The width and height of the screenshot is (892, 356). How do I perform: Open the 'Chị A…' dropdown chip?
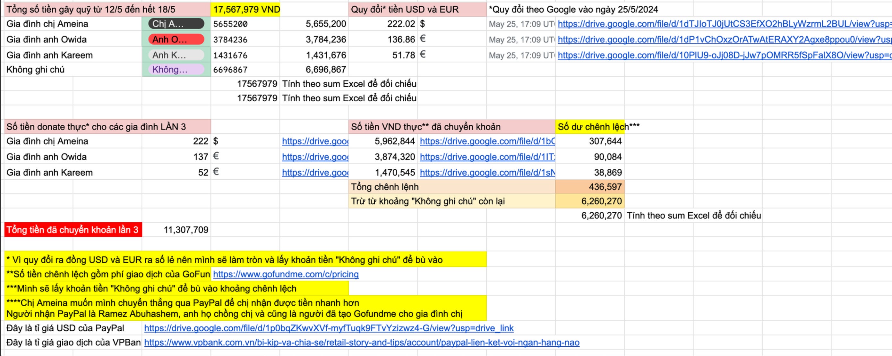[x=176, y=24]
